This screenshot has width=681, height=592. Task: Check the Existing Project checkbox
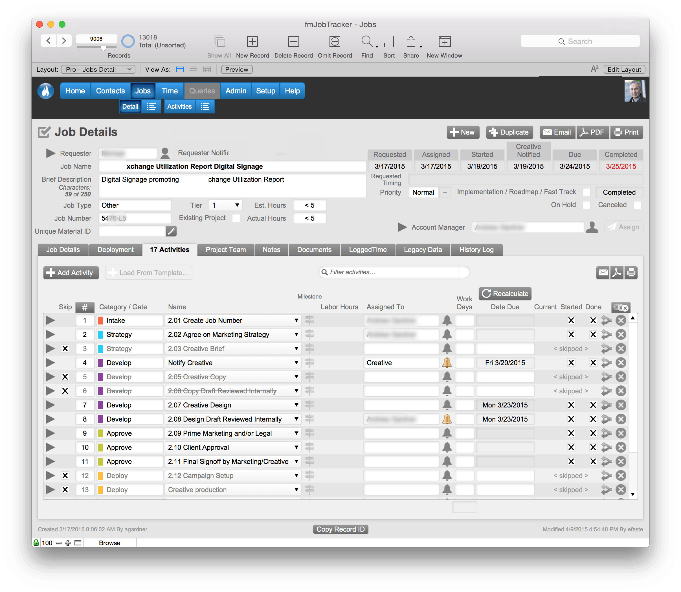(236, 218)
